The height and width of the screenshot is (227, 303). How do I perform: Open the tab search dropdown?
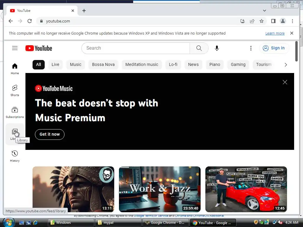(x=265, y=11)
